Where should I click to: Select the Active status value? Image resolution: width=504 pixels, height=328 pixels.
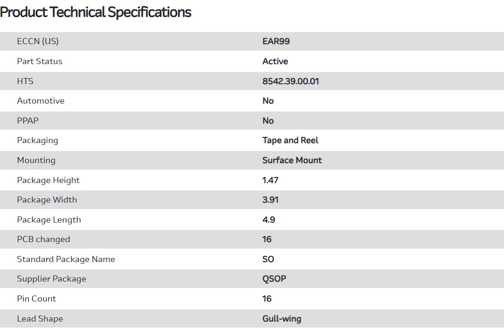tap(275, 61)
